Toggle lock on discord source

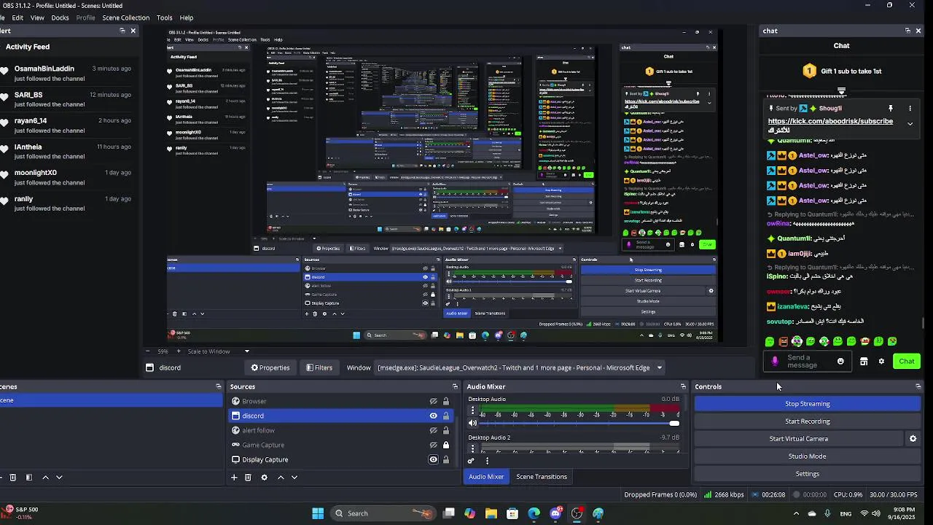(445, 416)
